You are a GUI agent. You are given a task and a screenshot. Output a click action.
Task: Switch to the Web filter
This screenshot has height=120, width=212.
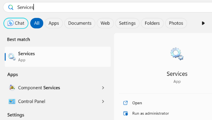105,23
